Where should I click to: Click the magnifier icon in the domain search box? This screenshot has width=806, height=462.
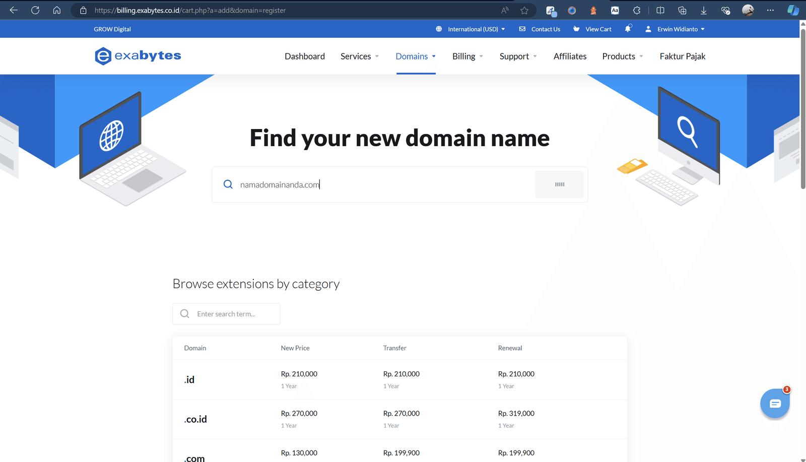[x=228, y=184]
